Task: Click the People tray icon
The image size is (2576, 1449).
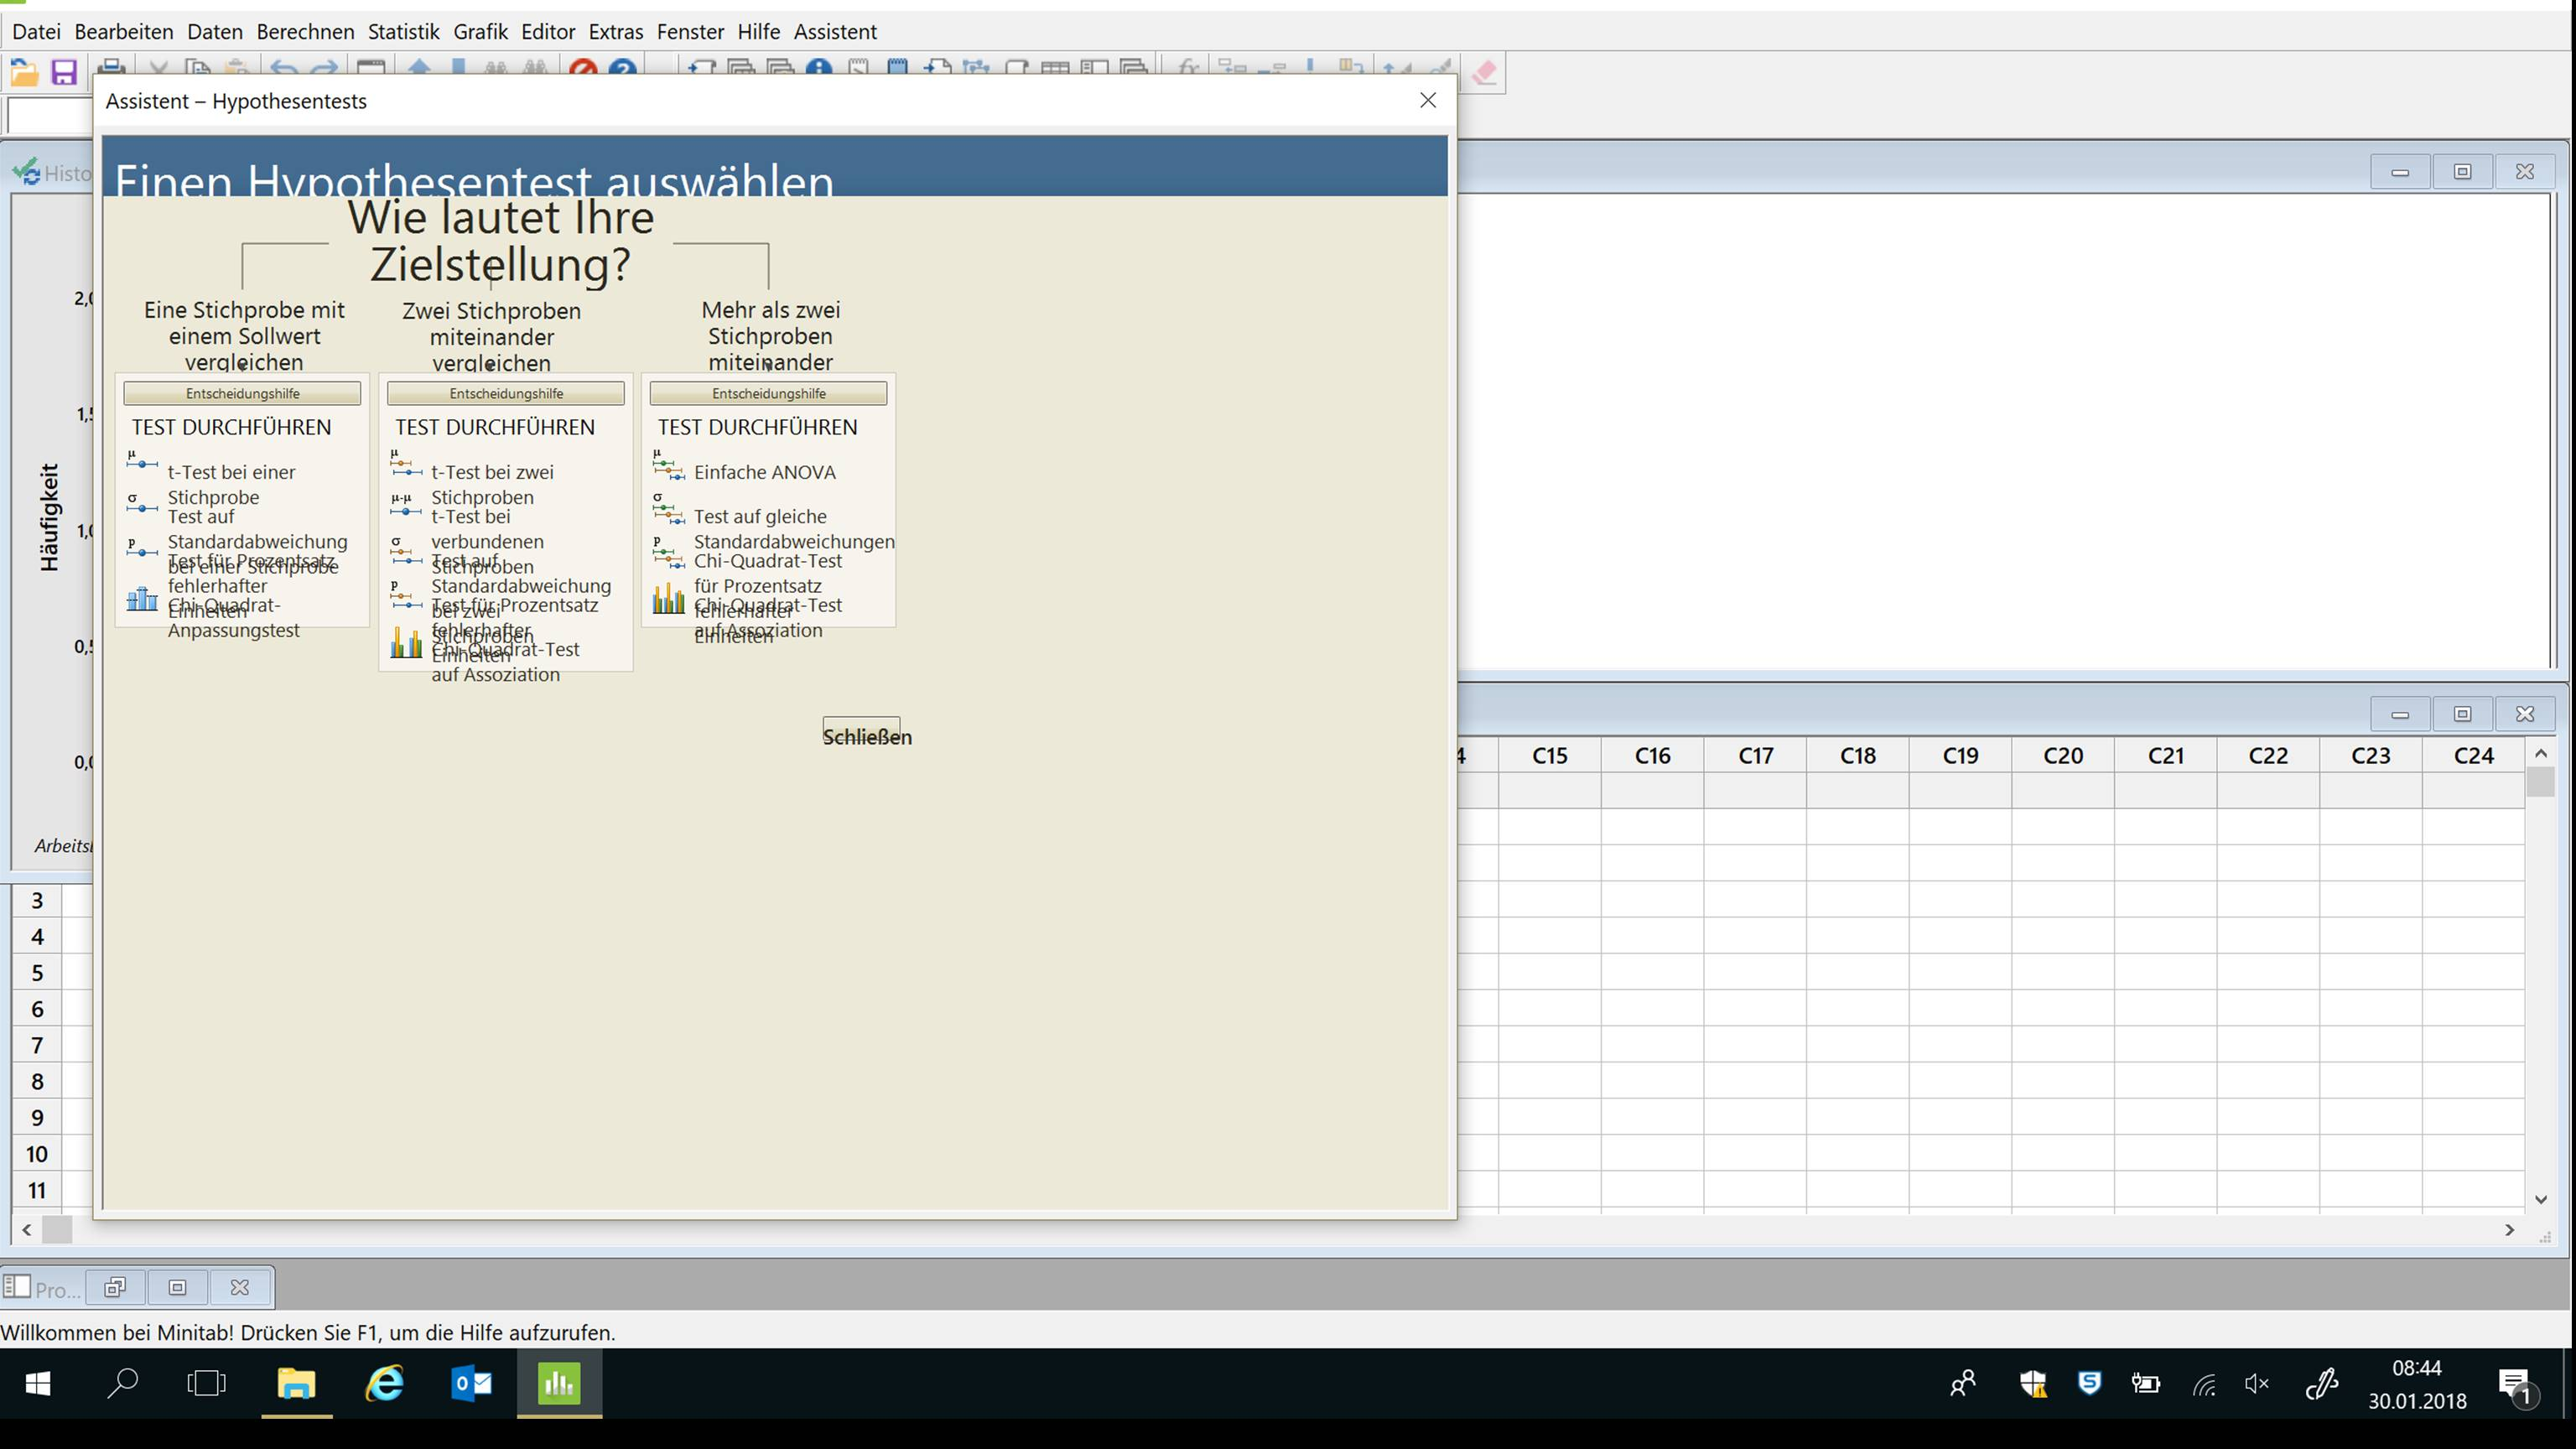Action: coord(1962,1383)
